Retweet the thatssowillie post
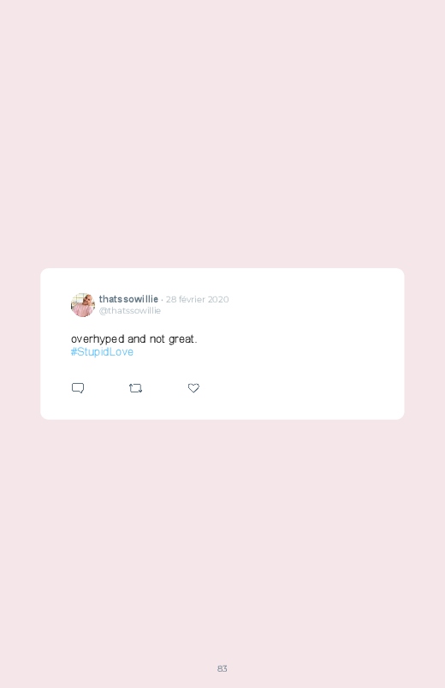Image resolution: width=445 pixels, height=688 pixels. tap(135, 388)
